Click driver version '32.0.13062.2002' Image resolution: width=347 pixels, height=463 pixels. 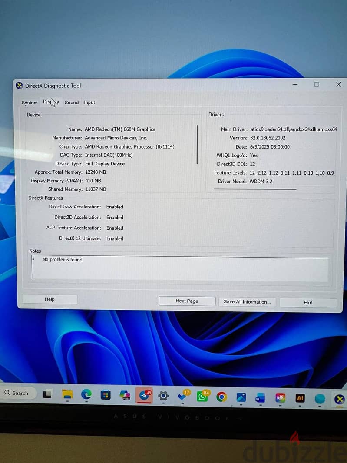point(268,138)
